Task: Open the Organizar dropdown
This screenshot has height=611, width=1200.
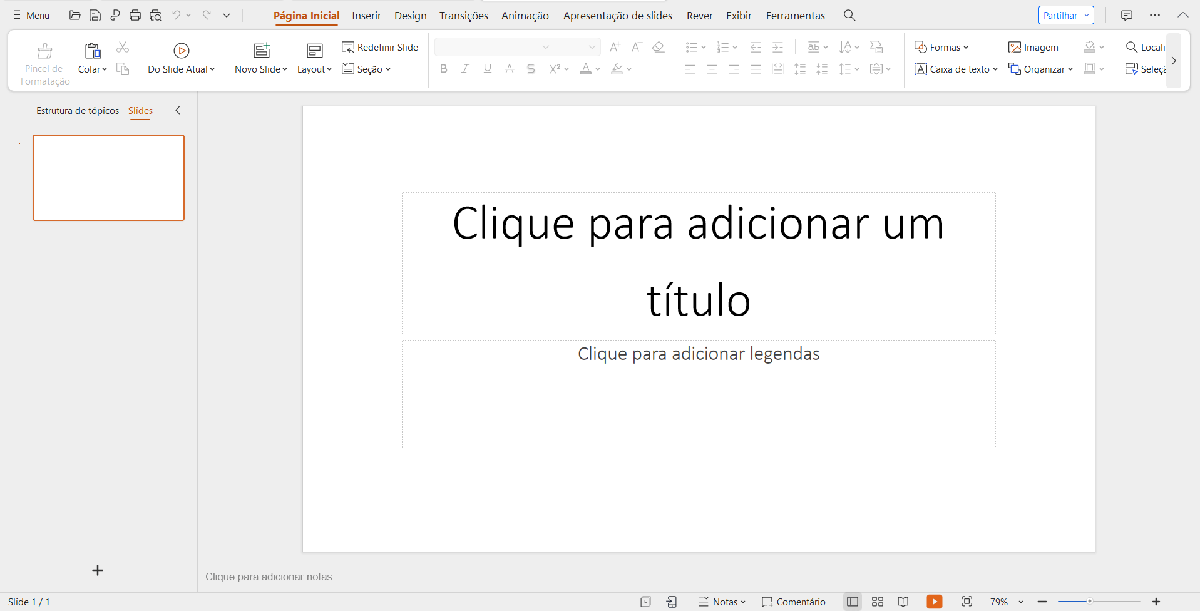Action: pyautogui.click(x=1040, y=69)
